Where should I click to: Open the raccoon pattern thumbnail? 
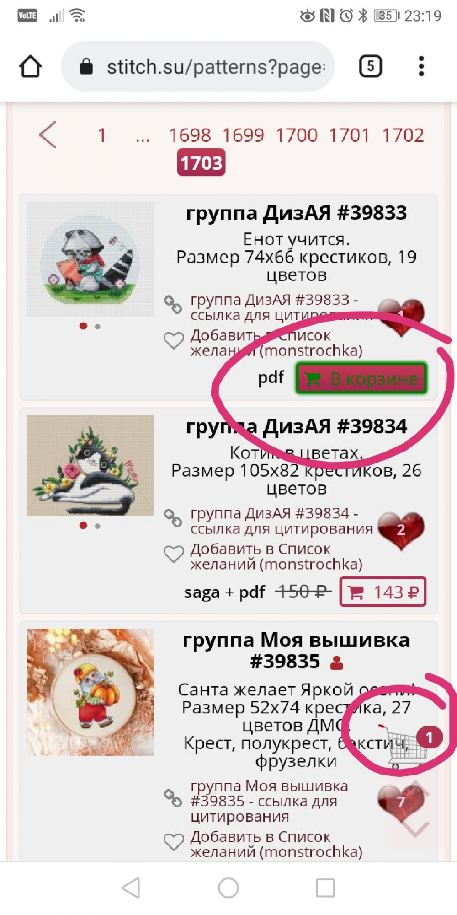click(90, 259)
